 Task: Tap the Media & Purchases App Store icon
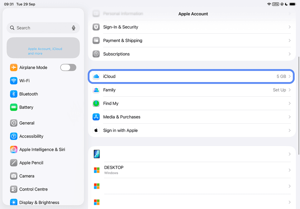96,117
